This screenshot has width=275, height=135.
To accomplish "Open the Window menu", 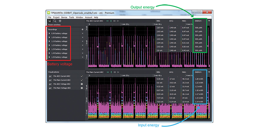I will pos(79,17).
